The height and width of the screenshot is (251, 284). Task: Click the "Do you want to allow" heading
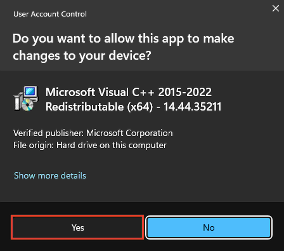[x=124, y=47]
